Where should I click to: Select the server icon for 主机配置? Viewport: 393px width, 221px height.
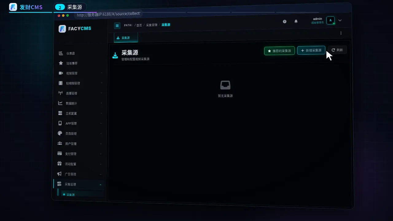(x=60, y=113)
